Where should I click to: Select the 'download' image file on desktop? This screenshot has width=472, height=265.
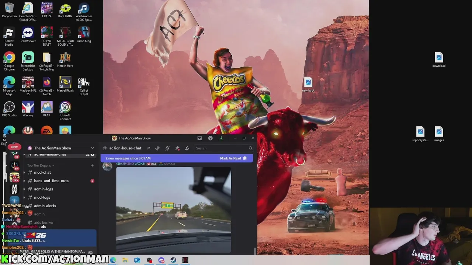coord(439,60)
